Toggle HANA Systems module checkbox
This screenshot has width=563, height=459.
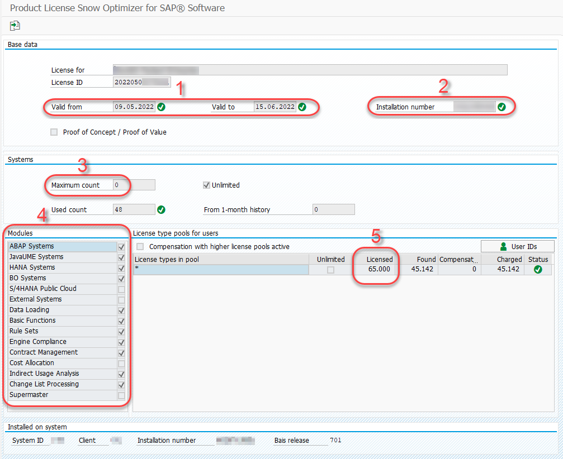click(x=121, y=268)
